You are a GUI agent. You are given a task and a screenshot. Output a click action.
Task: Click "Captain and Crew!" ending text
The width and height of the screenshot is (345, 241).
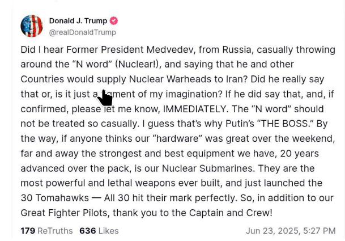click(x=231, y=213)
